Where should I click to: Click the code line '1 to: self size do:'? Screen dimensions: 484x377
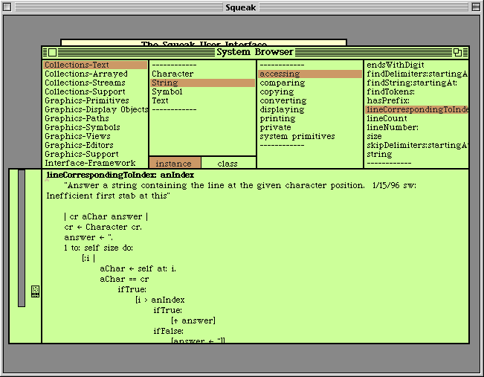98,248
